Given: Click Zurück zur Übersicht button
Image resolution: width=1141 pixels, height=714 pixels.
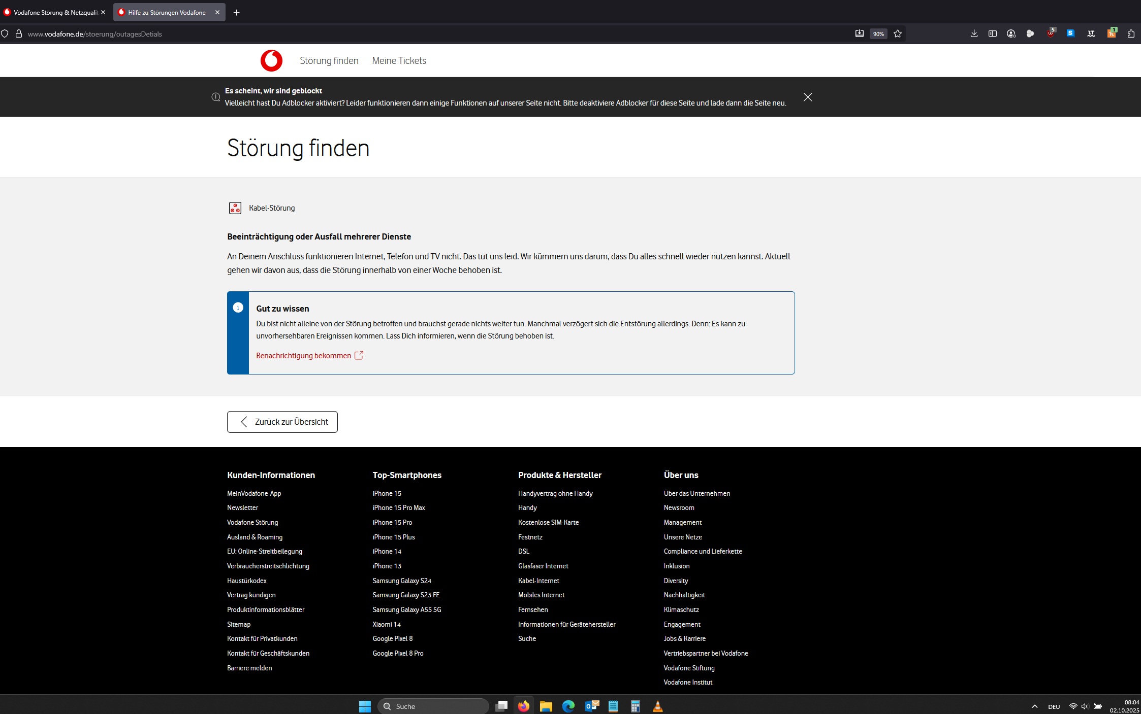Looking at the screenshot, I should click(282, 422).
